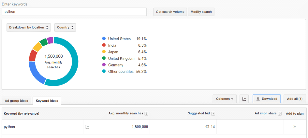308x138 pixels.
Task: Click the blue United States legend dot
Action: pyautogui.click(x=104, y=39)
